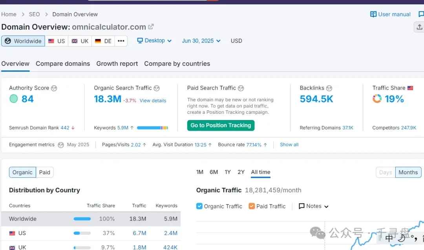Viewport: 424px width, 250px height.
Task: Go to Home in the breadcrumb
Action: click(x=9, y=14)
